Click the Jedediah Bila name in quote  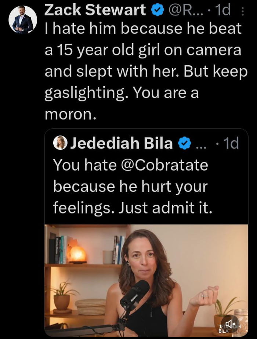point(121,143)
